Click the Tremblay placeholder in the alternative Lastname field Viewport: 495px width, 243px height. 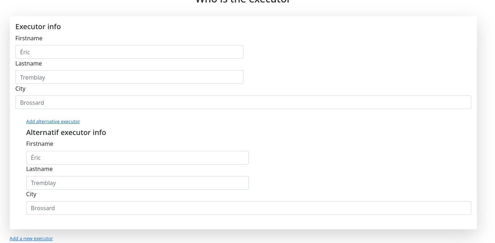[x=43, y=183]
